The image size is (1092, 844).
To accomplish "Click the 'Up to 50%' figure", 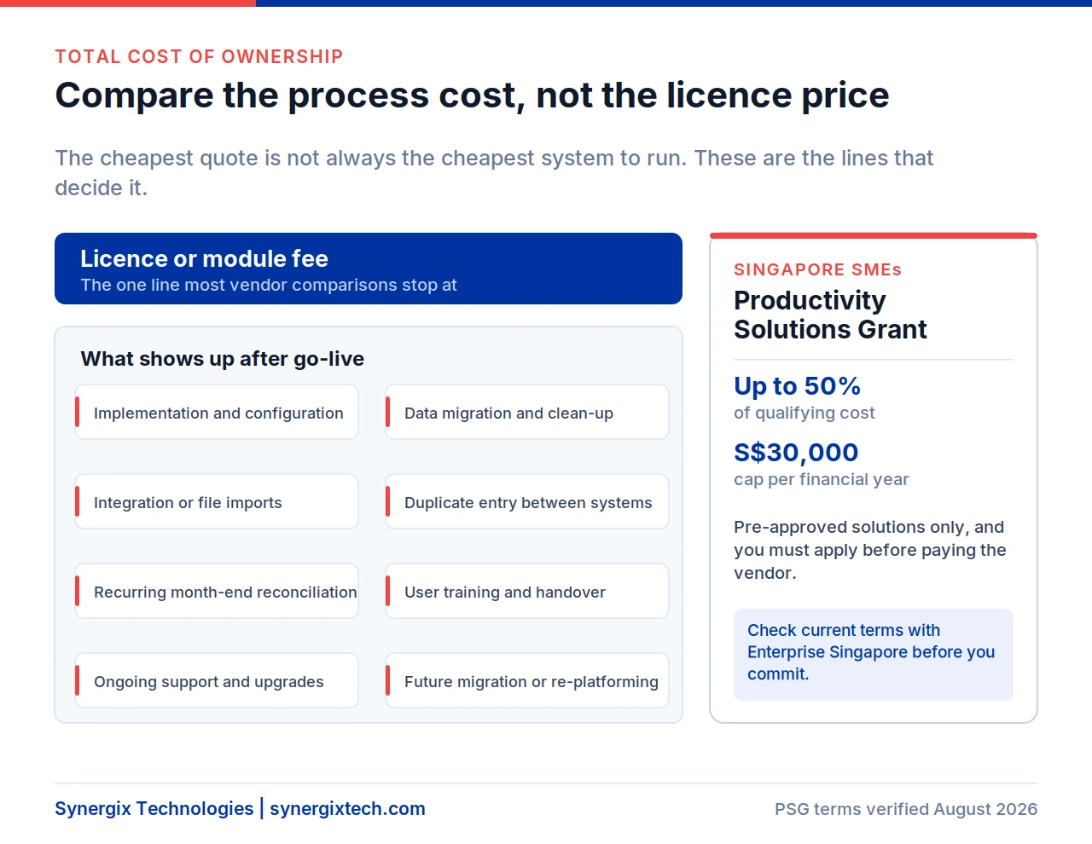I will click(x=797, y=385).
